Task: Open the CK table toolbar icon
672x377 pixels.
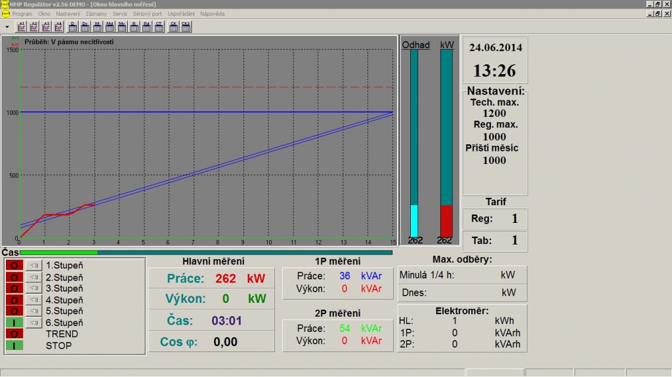Action: pyautogui.click(x=173, y=27)
